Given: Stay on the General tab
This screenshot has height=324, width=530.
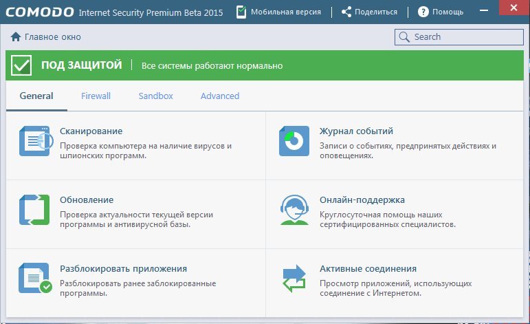Looking at the screenshot, I should [x=36, y=96].
